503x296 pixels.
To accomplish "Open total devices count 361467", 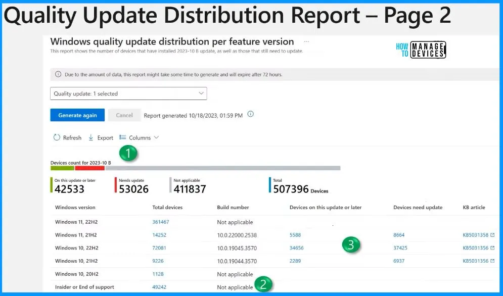I will coord(161,222).
